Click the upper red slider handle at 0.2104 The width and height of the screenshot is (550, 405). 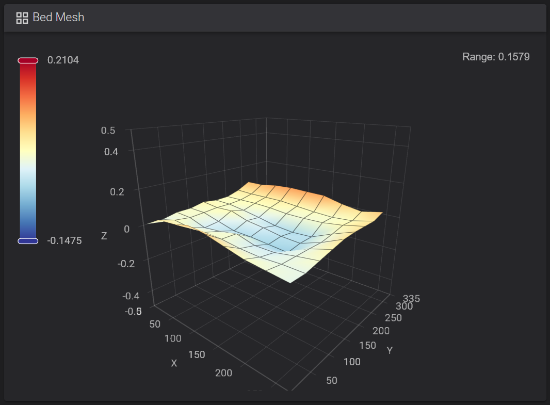pyautogui.click(x=28, y=60)
